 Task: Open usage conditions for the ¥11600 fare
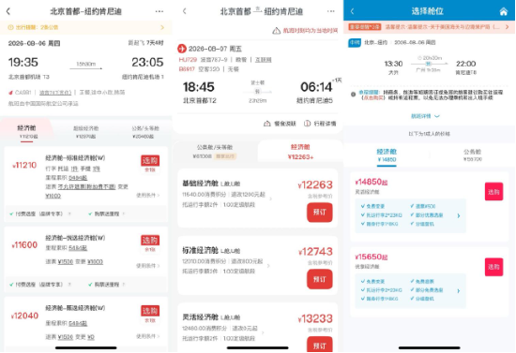[x=147, y=265]
